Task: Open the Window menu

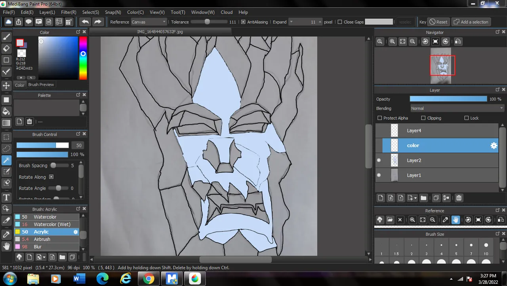Action: (x=203, y=12)
